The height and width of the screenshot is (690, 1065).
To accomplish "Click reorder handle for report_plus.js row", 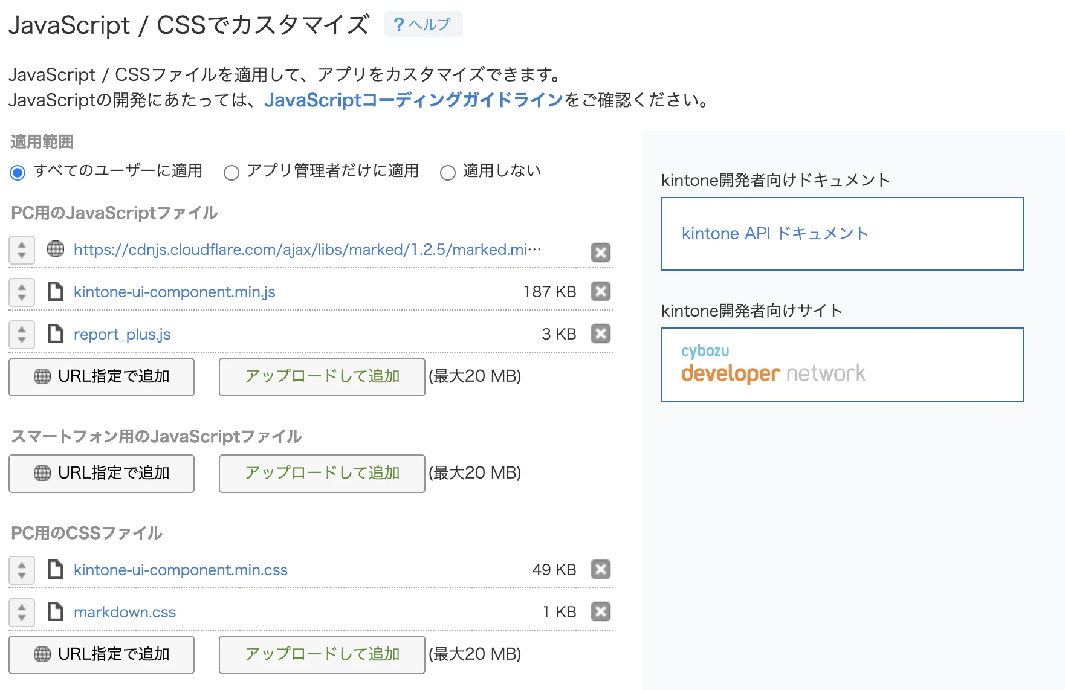I will click(22, 335).
